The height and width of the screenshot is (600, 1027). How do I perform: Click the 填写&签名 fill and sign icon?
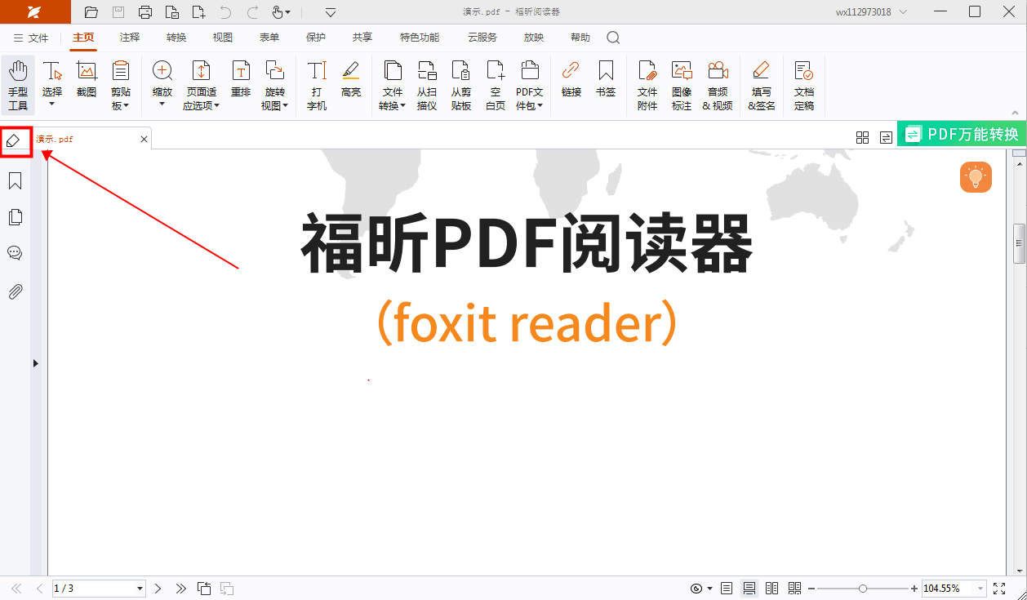click(x=761, y=85)
